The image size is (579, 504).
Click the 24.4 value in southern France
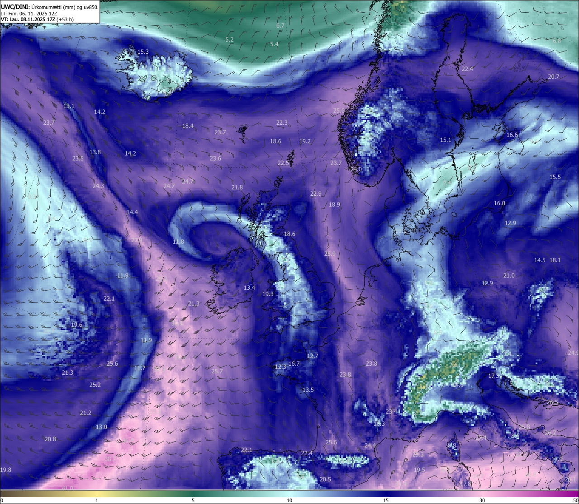pos(370,446)
